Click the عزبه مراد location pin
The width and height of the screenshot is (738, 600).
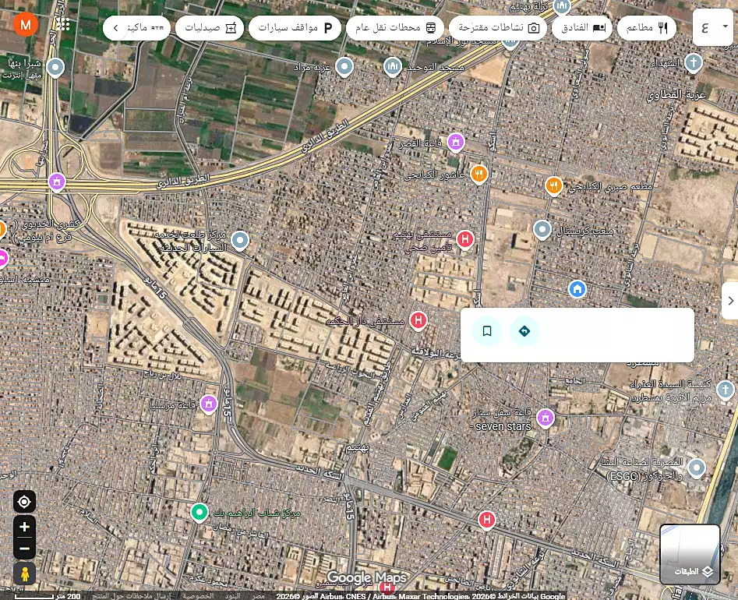coord(344,67)
